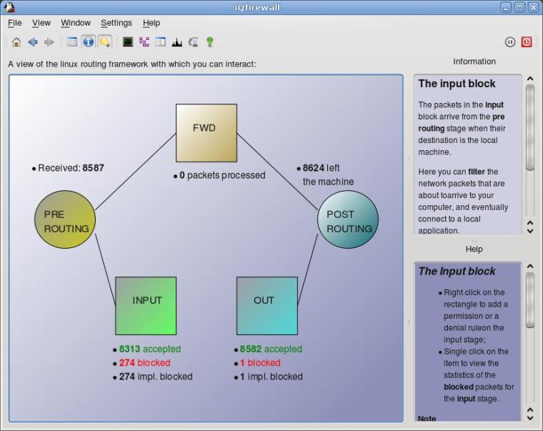Open the Window menu
The image size is (543, 431).
[76, 23]
